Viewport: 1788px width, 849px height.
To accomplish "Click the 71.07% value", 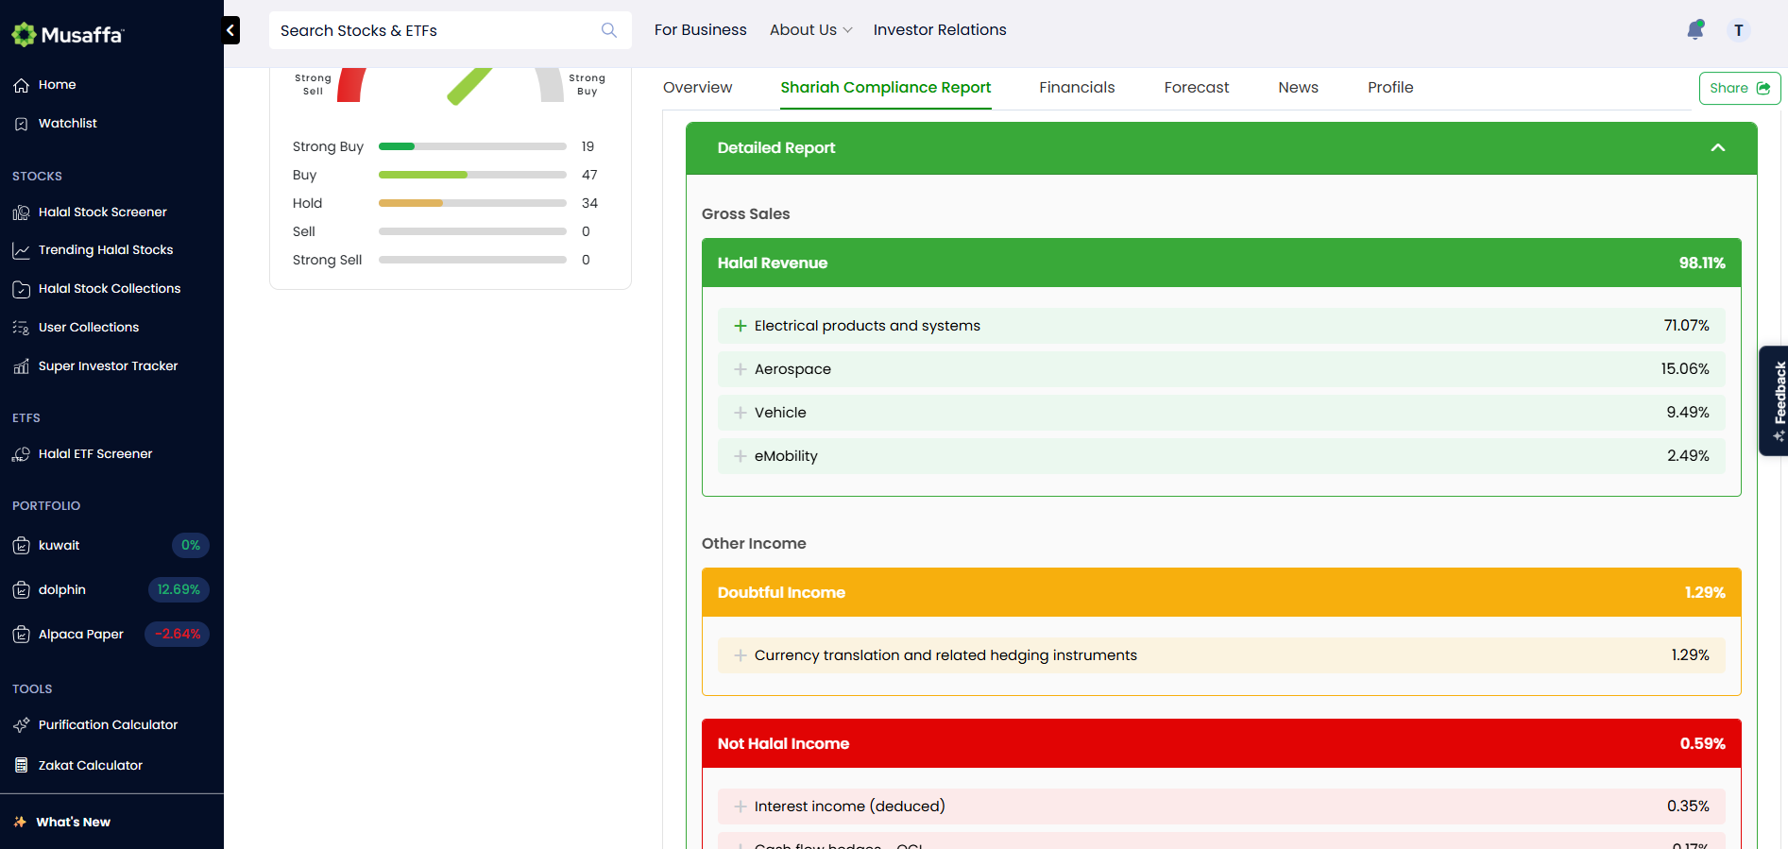I will tap(1686, 326).
